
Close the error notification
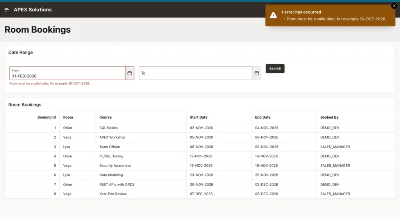[394, 6]
